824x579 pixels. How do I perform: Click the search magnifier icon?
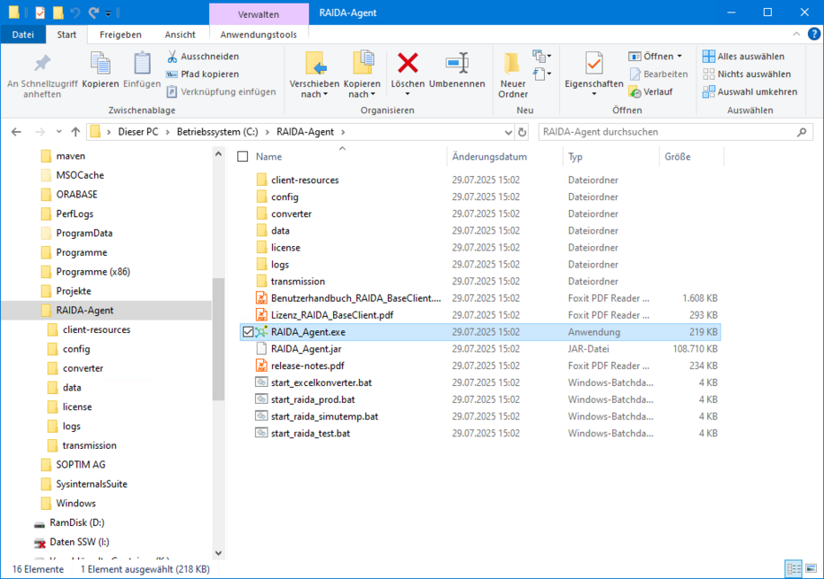coord(801,132)
